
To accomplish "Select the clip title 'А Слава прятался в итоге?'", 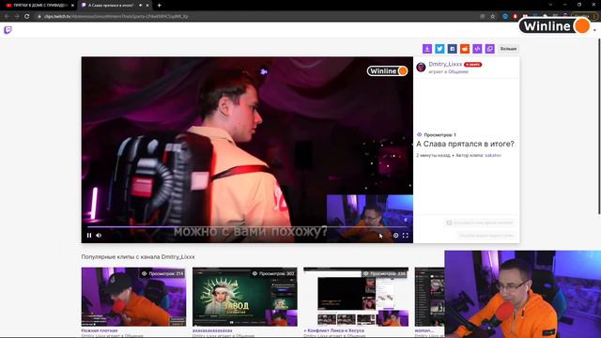I will pyautogui.click(x=465, y=144).
